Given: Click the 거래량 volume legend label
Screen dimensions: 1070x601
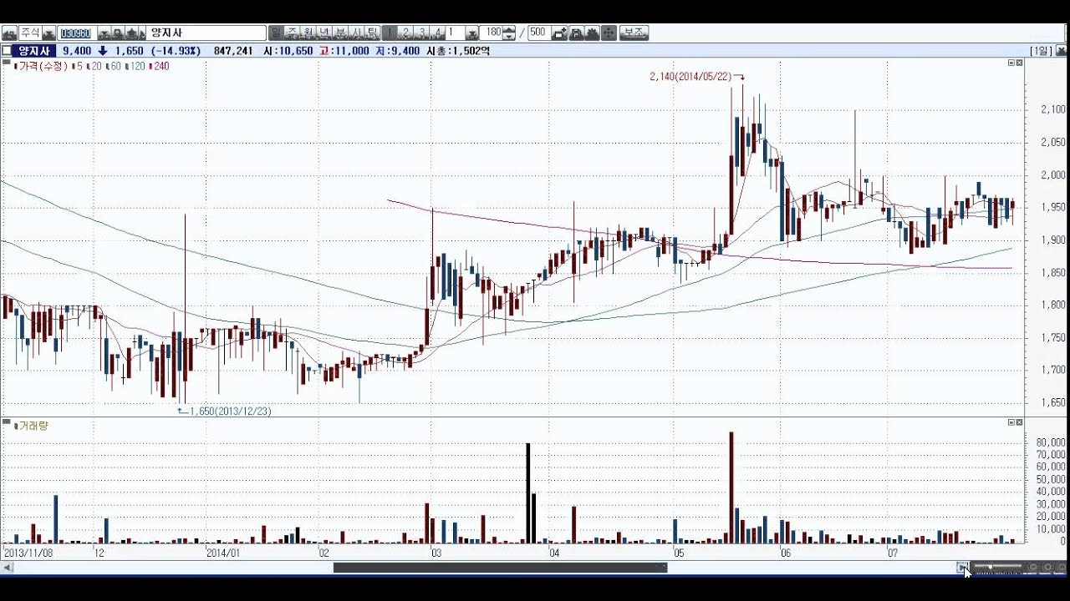Looking at the screenshot, I should click(x=32, y=426).
